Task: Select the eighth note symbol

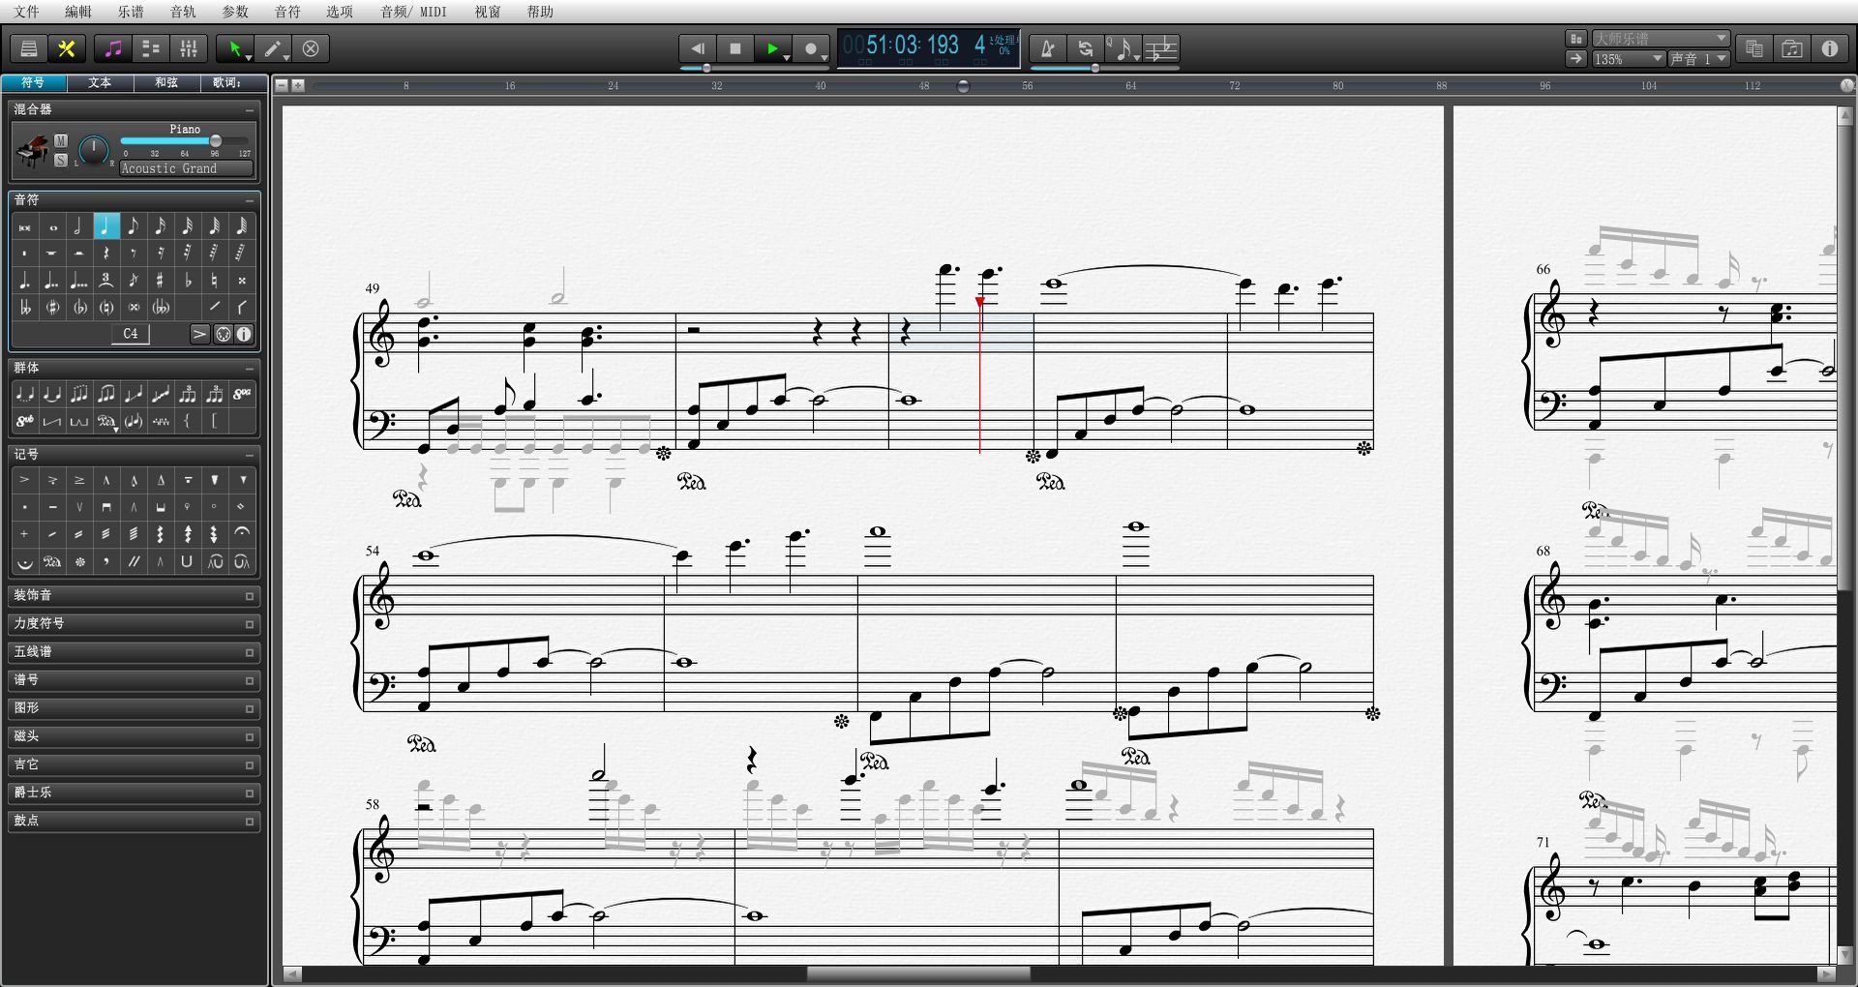Action: point(133,226)
